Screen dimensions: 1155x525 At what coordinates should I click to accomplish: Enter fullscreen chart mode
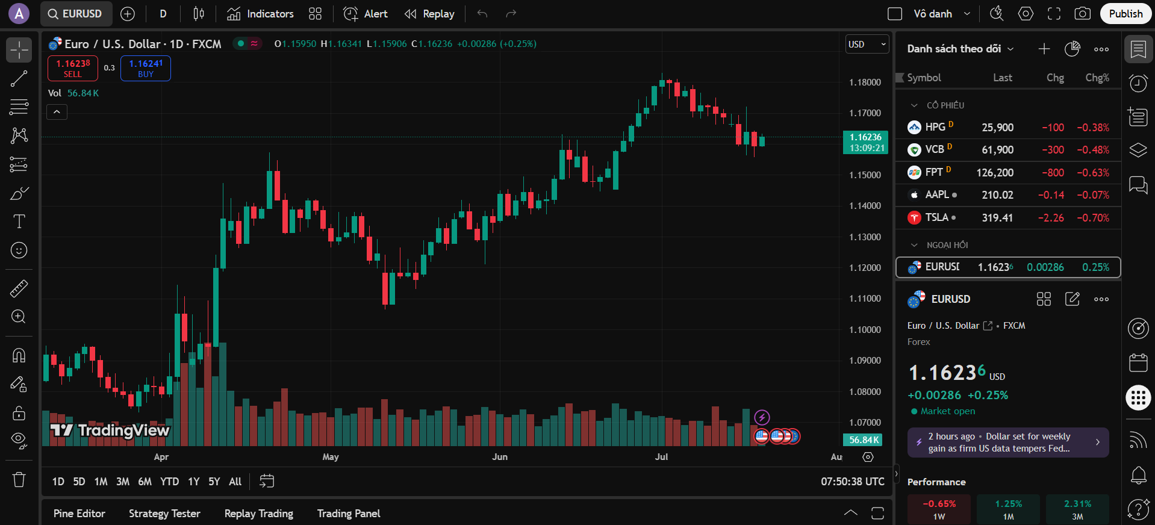click(1054, 13)
